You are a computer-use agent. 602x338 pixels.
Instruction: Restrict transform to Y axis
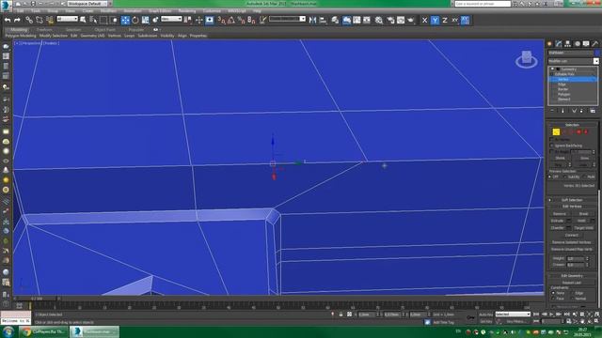coord(435,21)
